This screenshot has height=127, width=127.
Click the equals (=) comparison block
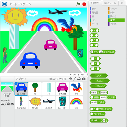pos(95,63)
